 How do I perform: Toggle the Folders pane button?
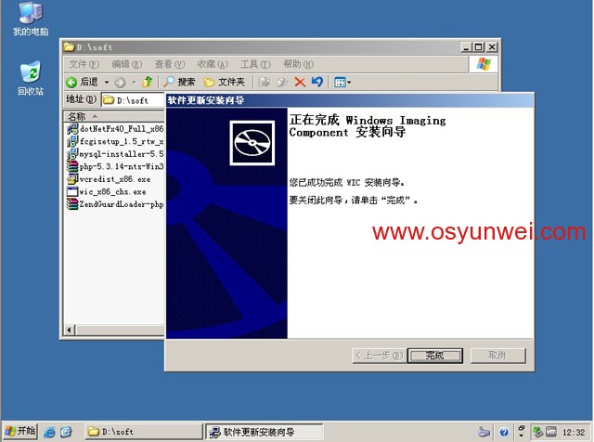[x=225, y=82]
